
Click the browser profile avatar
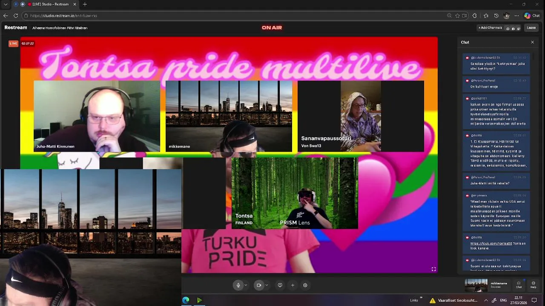506,16
